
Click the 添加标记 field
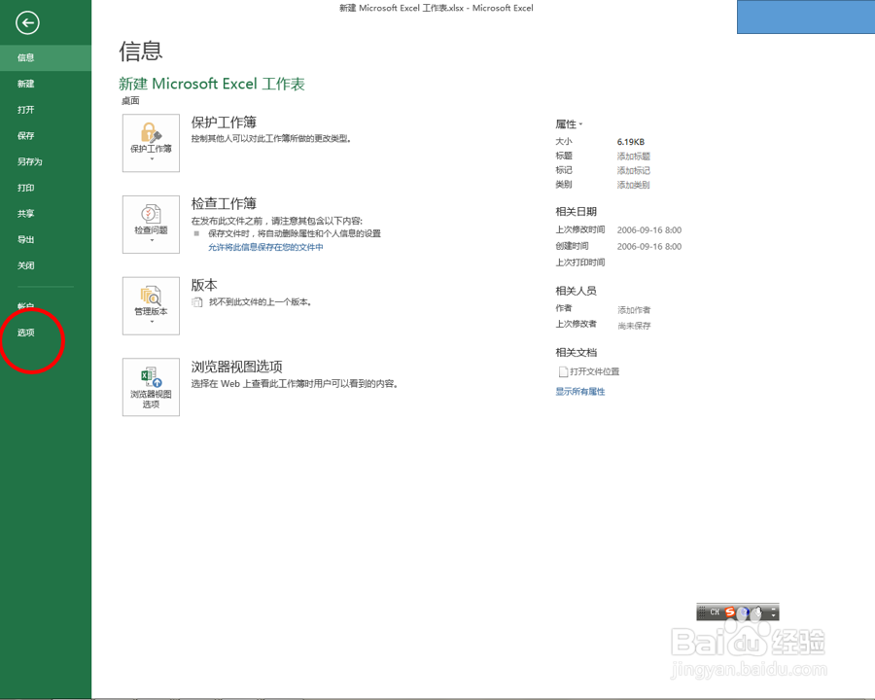[633, 171]
